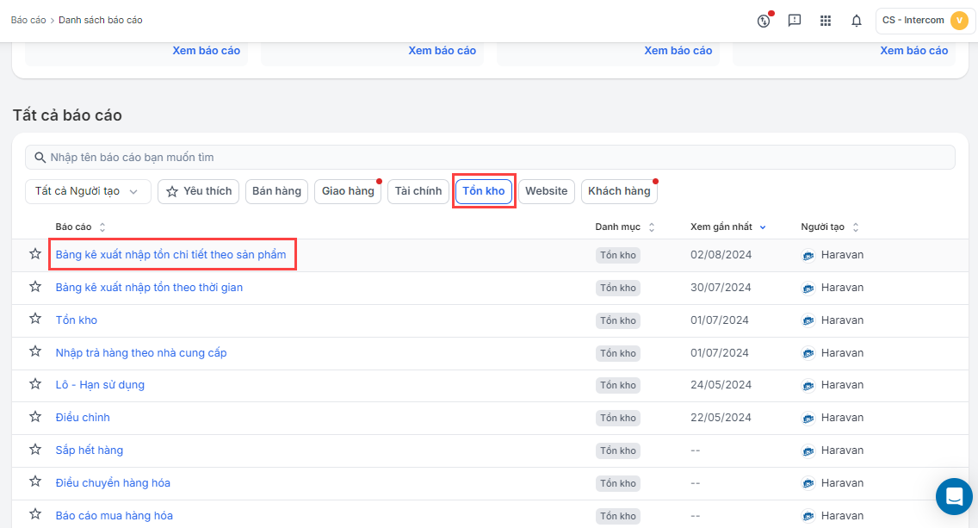The image size is (978, 528).
Task: Click the search magnifier icon
Action: (x=40, y=158)
